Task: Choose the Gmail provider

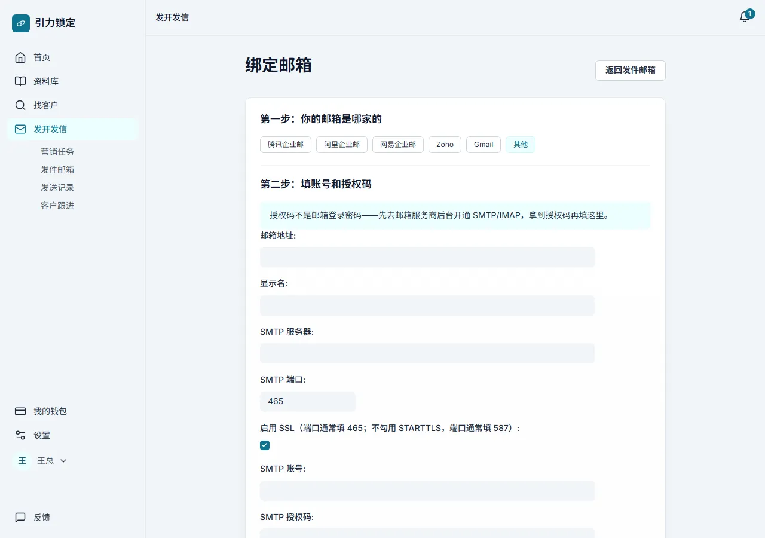Action: [x=484, y=145]
